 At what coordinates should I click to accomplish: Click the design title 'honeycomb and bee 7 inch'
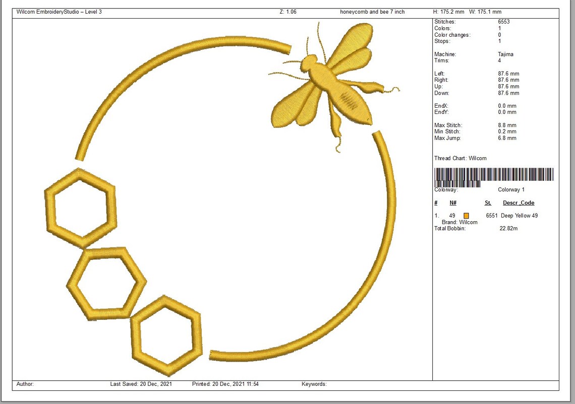coord(372,12)
